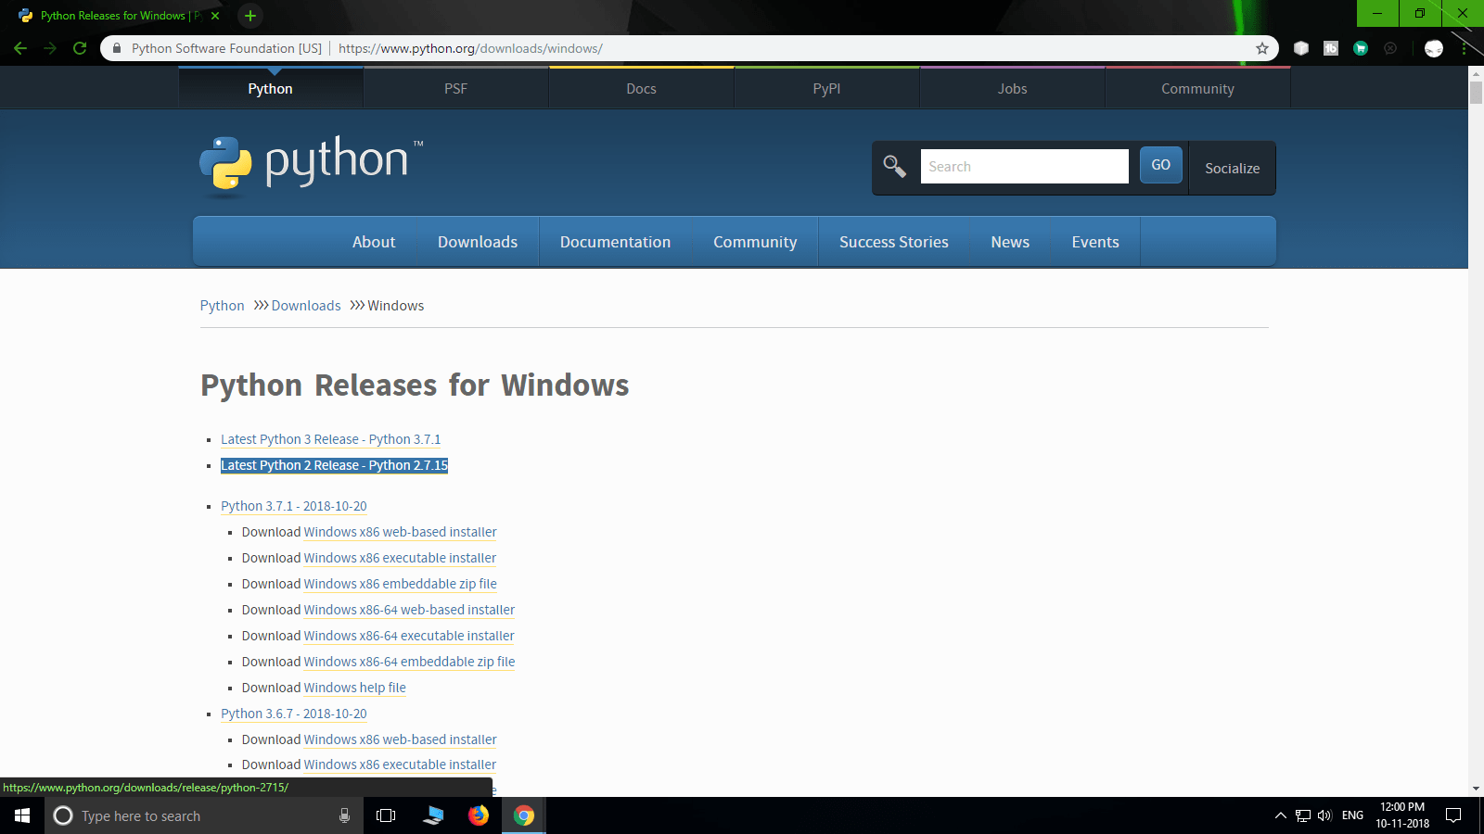
Task: Open the Success Stories menu
Action: pyautogui.click(x=894, y=242)
